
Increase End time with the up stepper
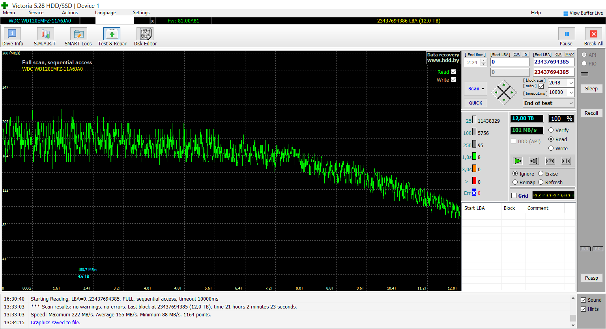click(x=483, y=61)
